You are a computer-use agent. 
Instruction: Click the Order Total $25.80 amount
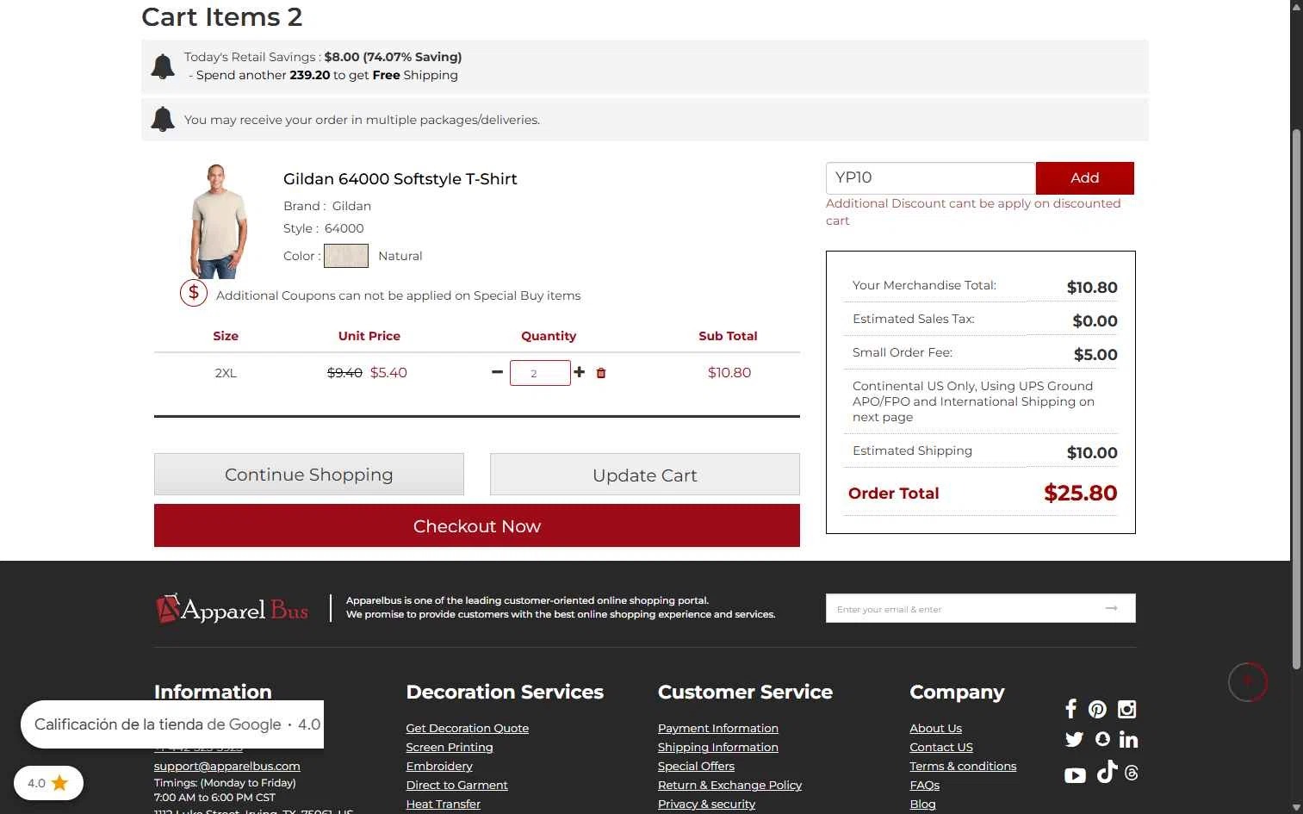point(1080,493)
